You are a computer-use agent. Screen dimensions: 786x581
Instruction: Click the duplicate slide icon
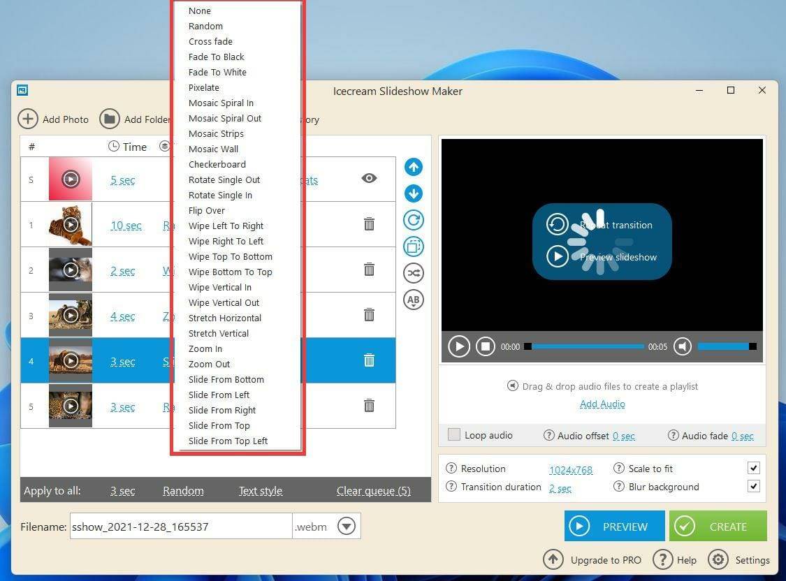413,247
